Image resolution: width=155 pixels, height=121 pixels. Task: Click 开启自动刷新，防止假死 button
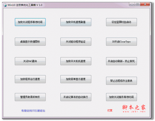(121, 61)
